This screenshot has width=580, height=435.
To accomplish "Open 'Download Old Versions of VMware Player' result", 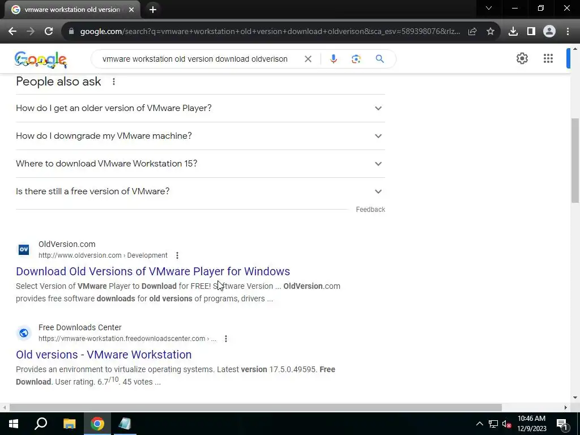I will (x=153, y=271).
